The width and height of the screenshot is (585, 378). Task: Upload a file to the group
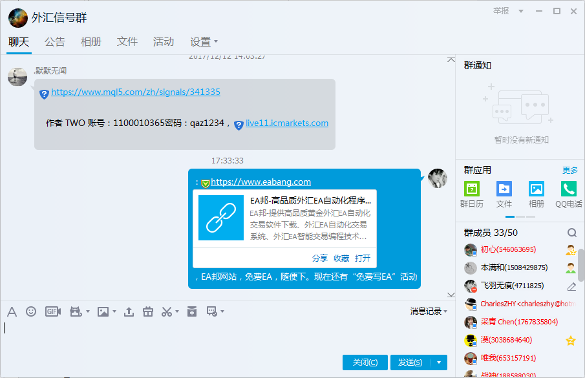(129, 311)
